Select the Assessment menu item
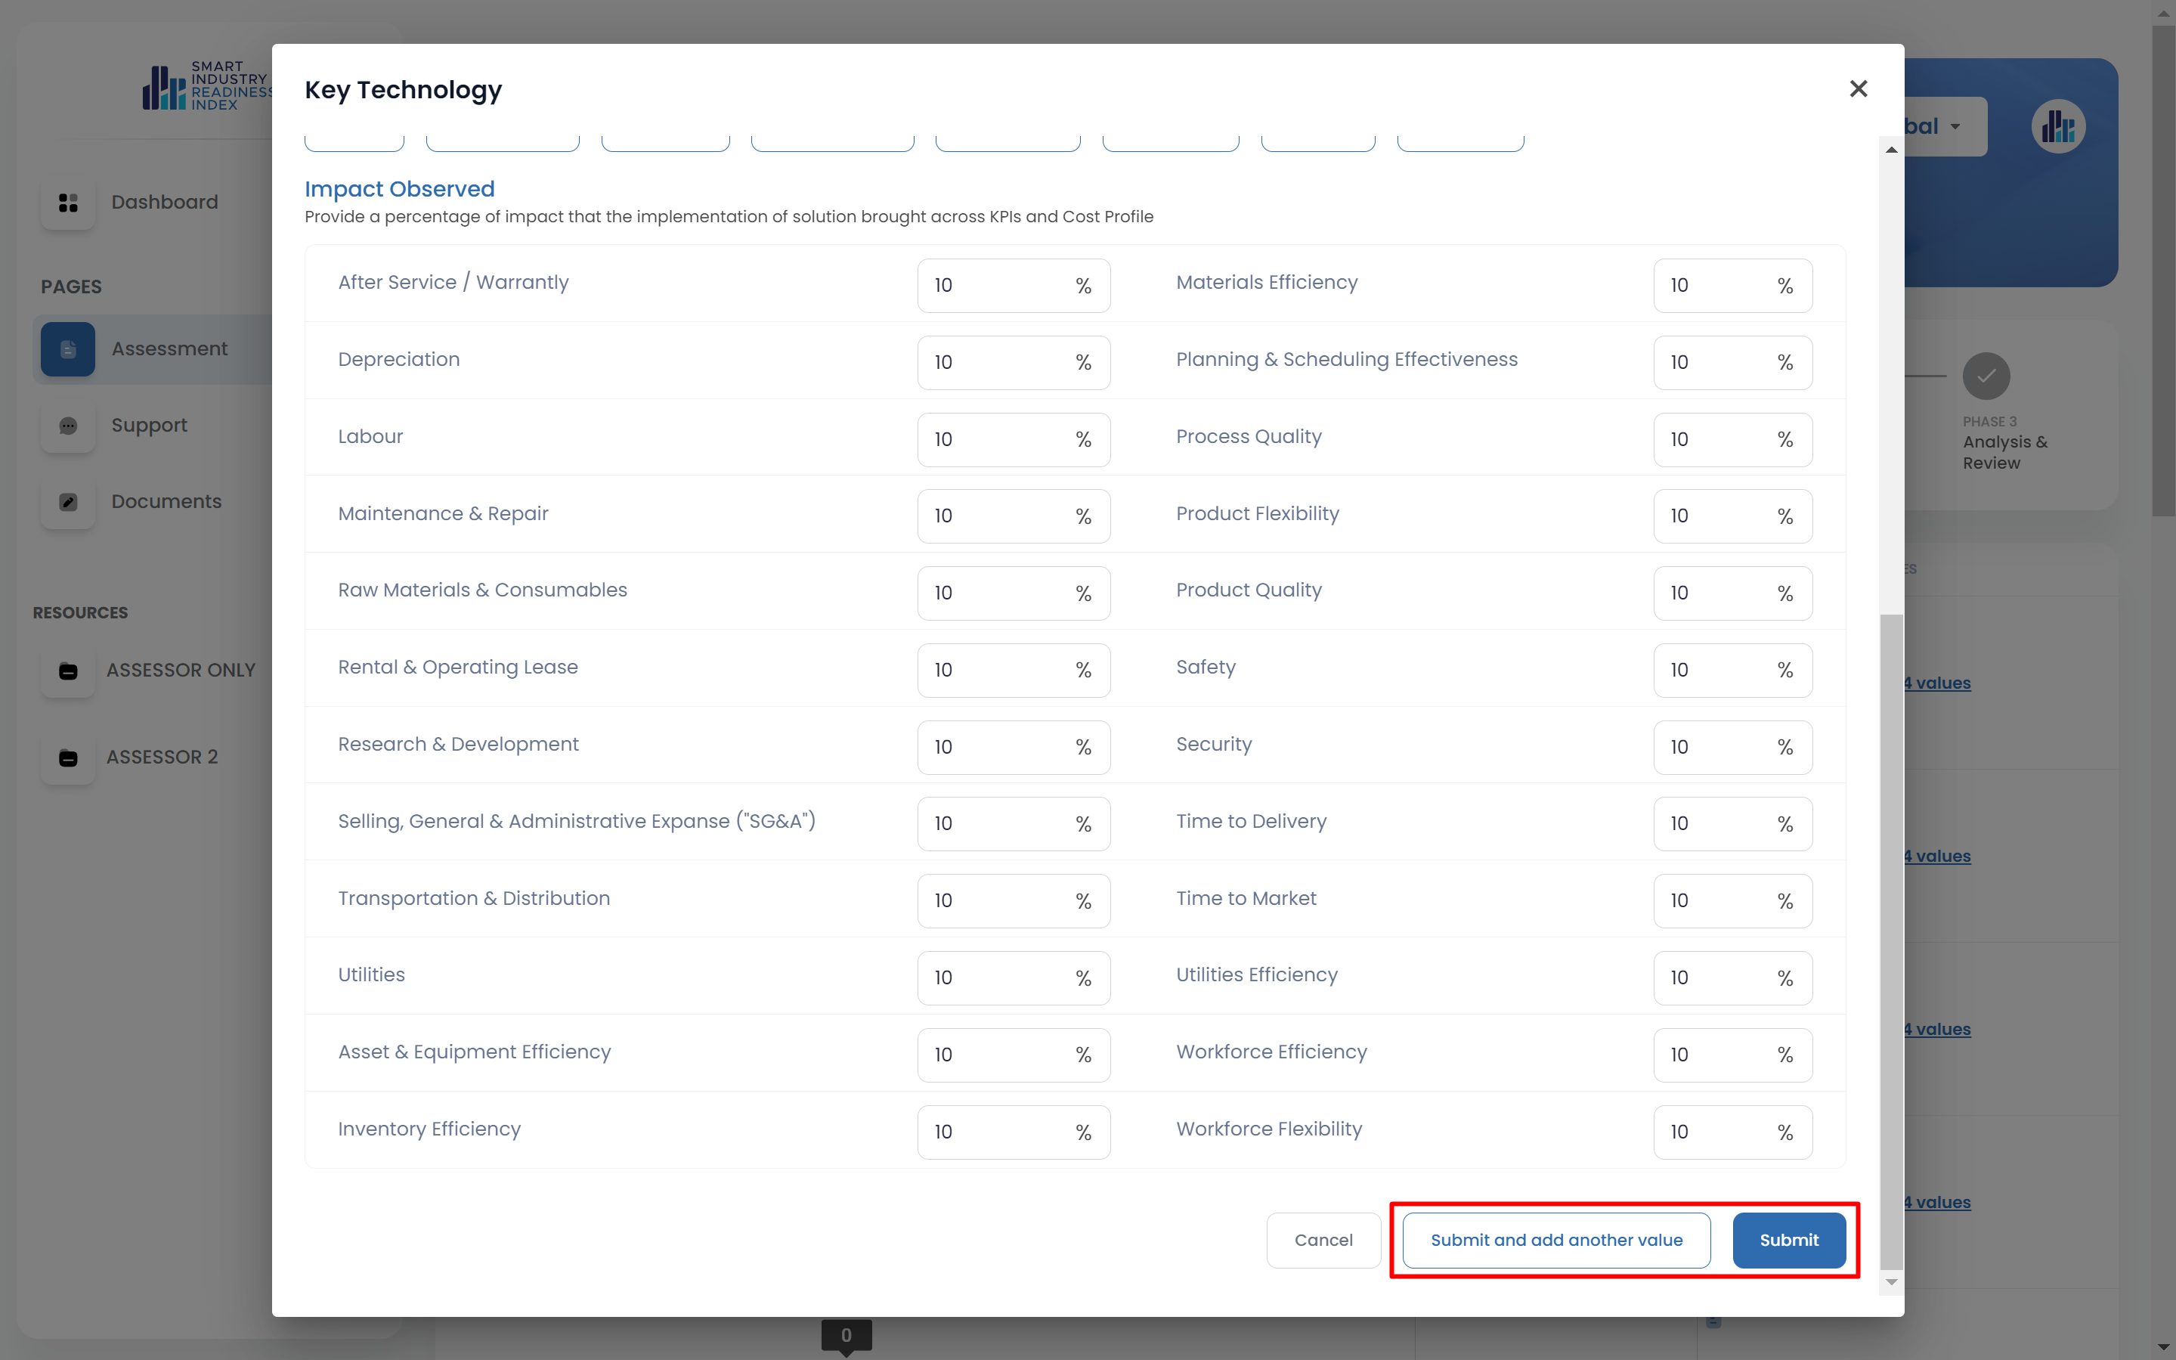The width and height of the screenshot is (2176, 1360). tap(169, 349)
